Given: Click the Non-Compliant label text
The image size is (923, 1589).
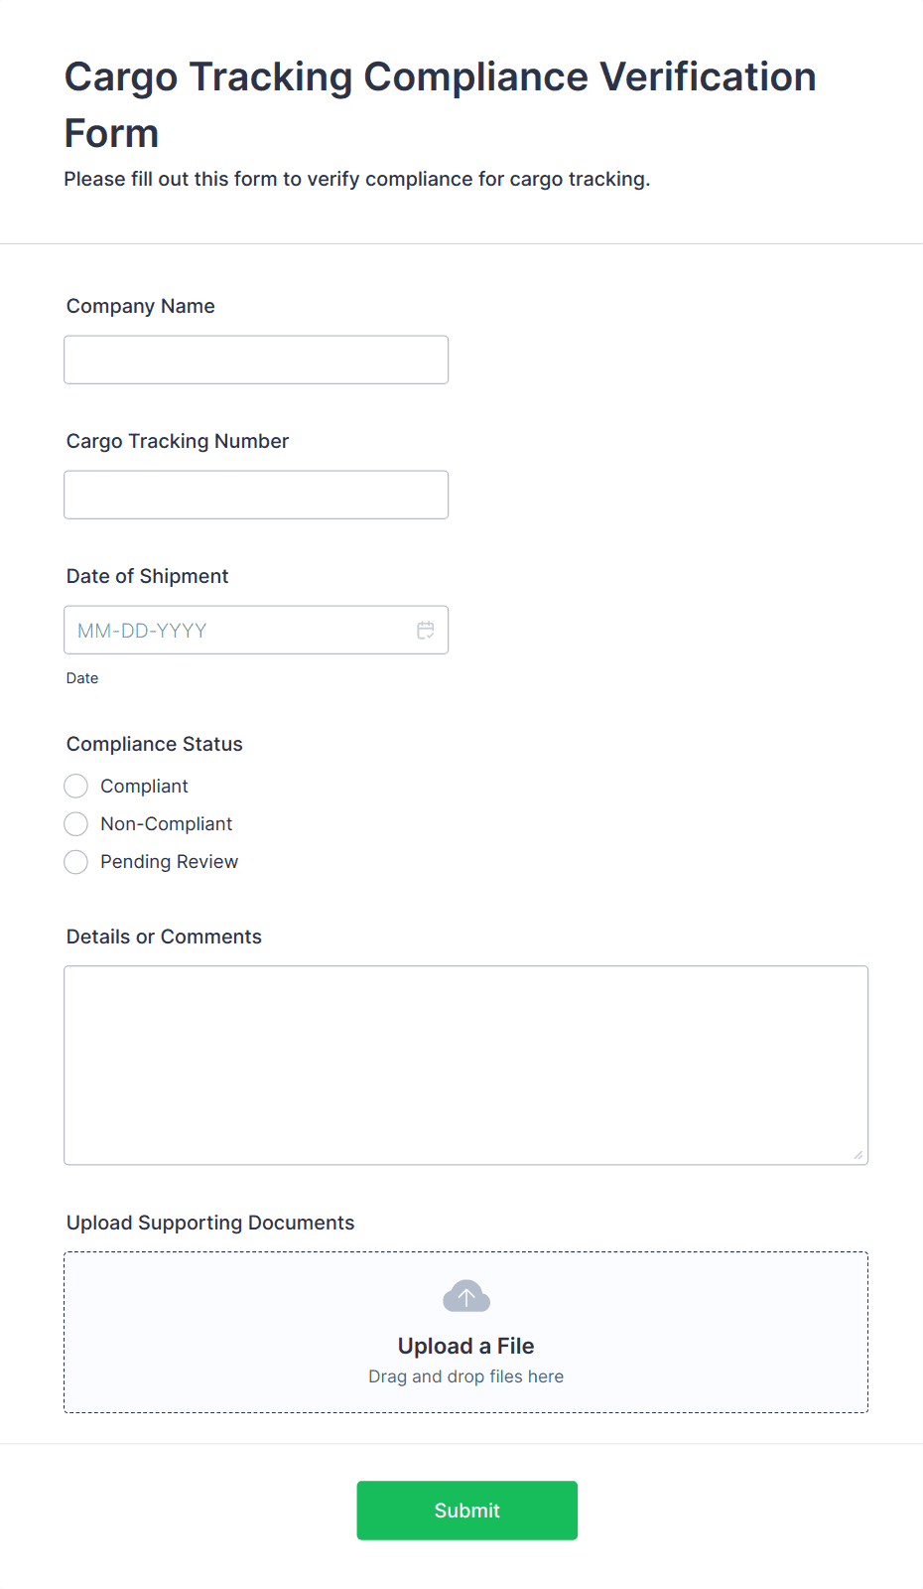Looking at the screenshot, I should point(166,824).
